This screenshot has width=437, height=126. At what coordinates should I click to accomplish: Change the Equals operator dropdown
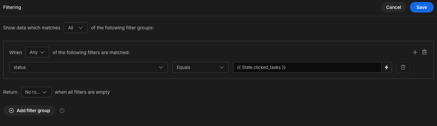coord(201,67)
